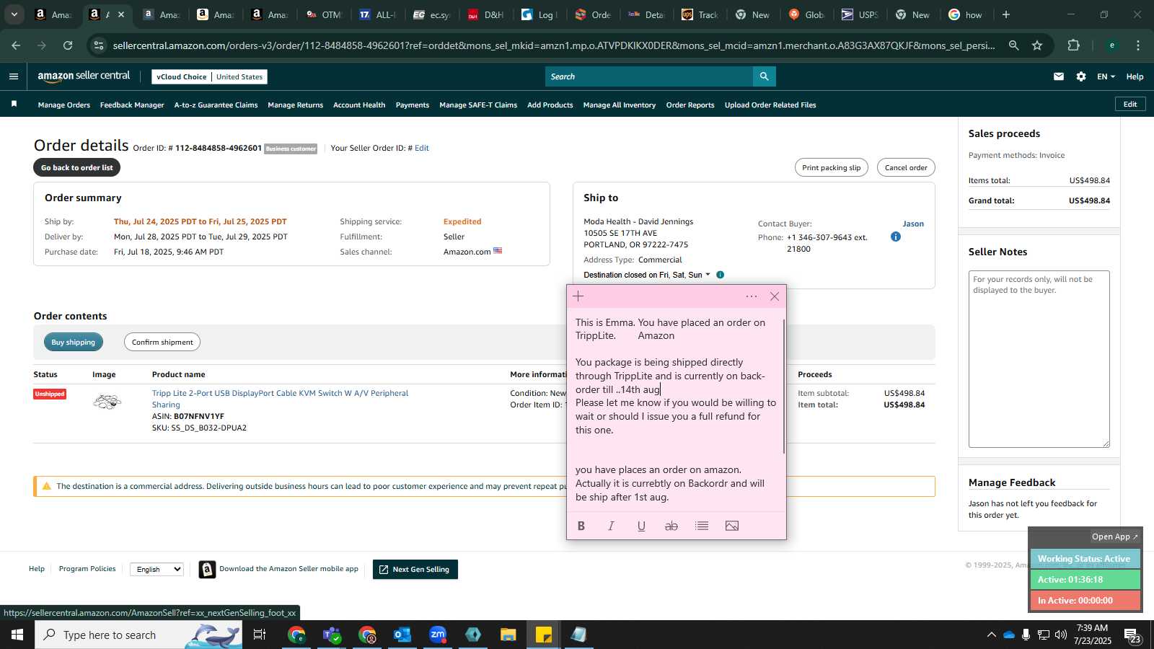Click Open App in working status widget

1114,537
